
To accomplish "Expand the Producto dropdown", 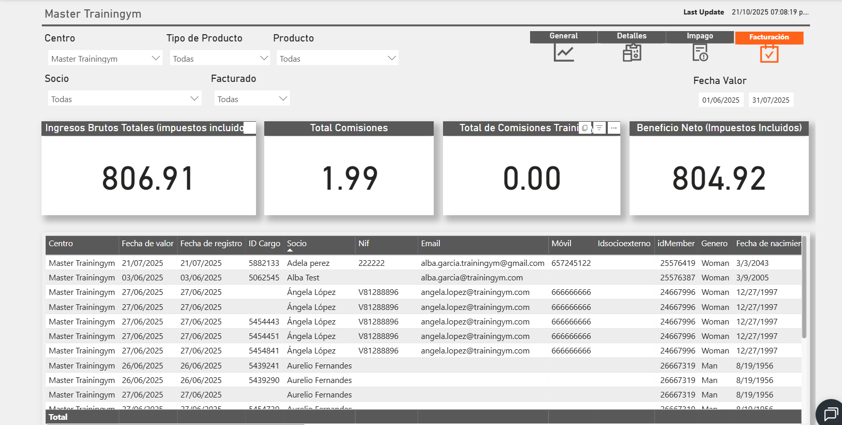I will point(392,58).
